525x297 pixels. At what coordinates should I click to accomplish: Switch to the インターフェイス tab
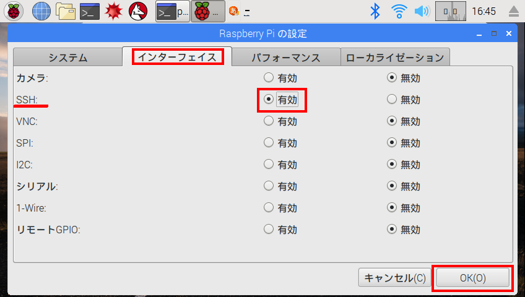click(178, 57)
